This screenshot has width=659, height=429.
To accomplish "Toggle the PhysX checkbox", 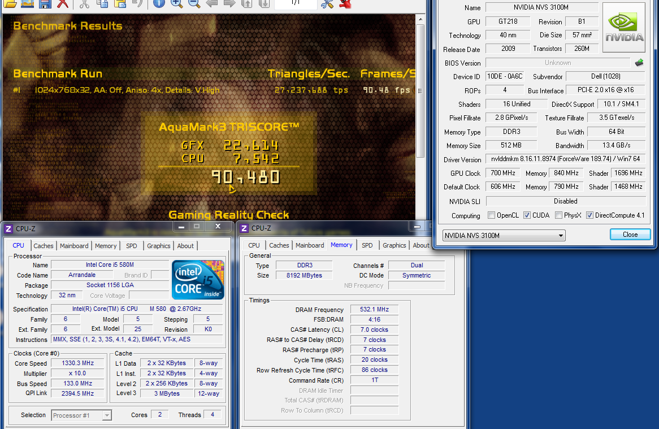I will coord(558,215).
